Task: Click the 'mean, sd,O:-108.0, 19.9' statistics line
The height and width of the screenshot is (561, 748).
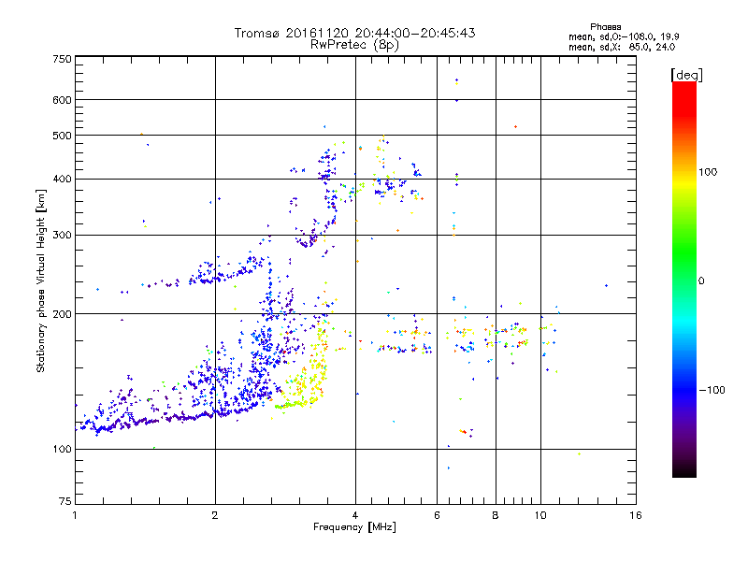Action: [624, 36]
